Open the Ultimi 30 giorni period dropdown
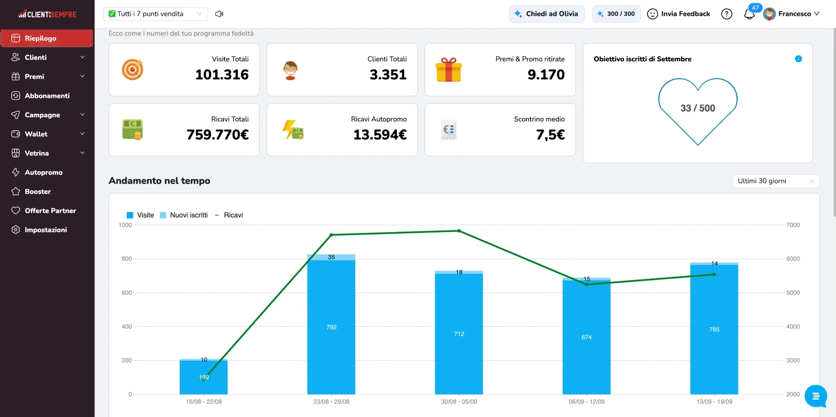The width and height of the screenshot is (836, 417). (x=776, y=181)
